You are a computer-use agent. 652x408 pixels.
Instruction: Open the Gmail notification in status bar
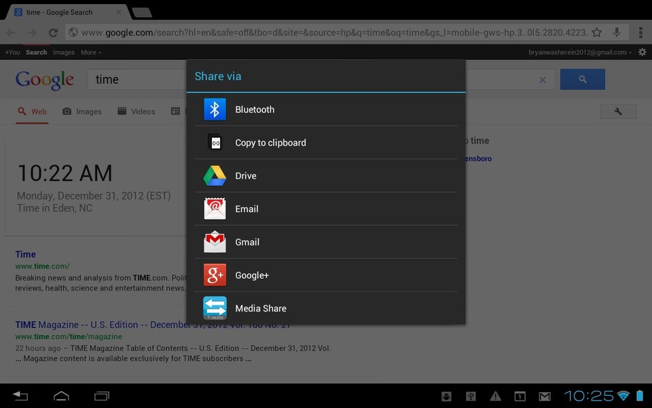click(x=545, y=396)
